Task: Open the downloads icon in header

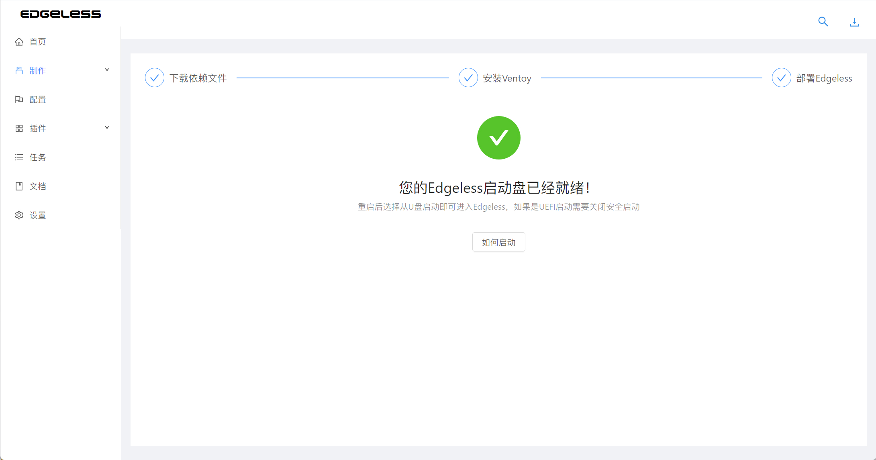Action: pyautogui.click(x=854, y=22)
